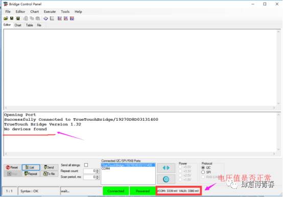Select the +5.0V power option
283x197 pixels.
click(180, 167)
